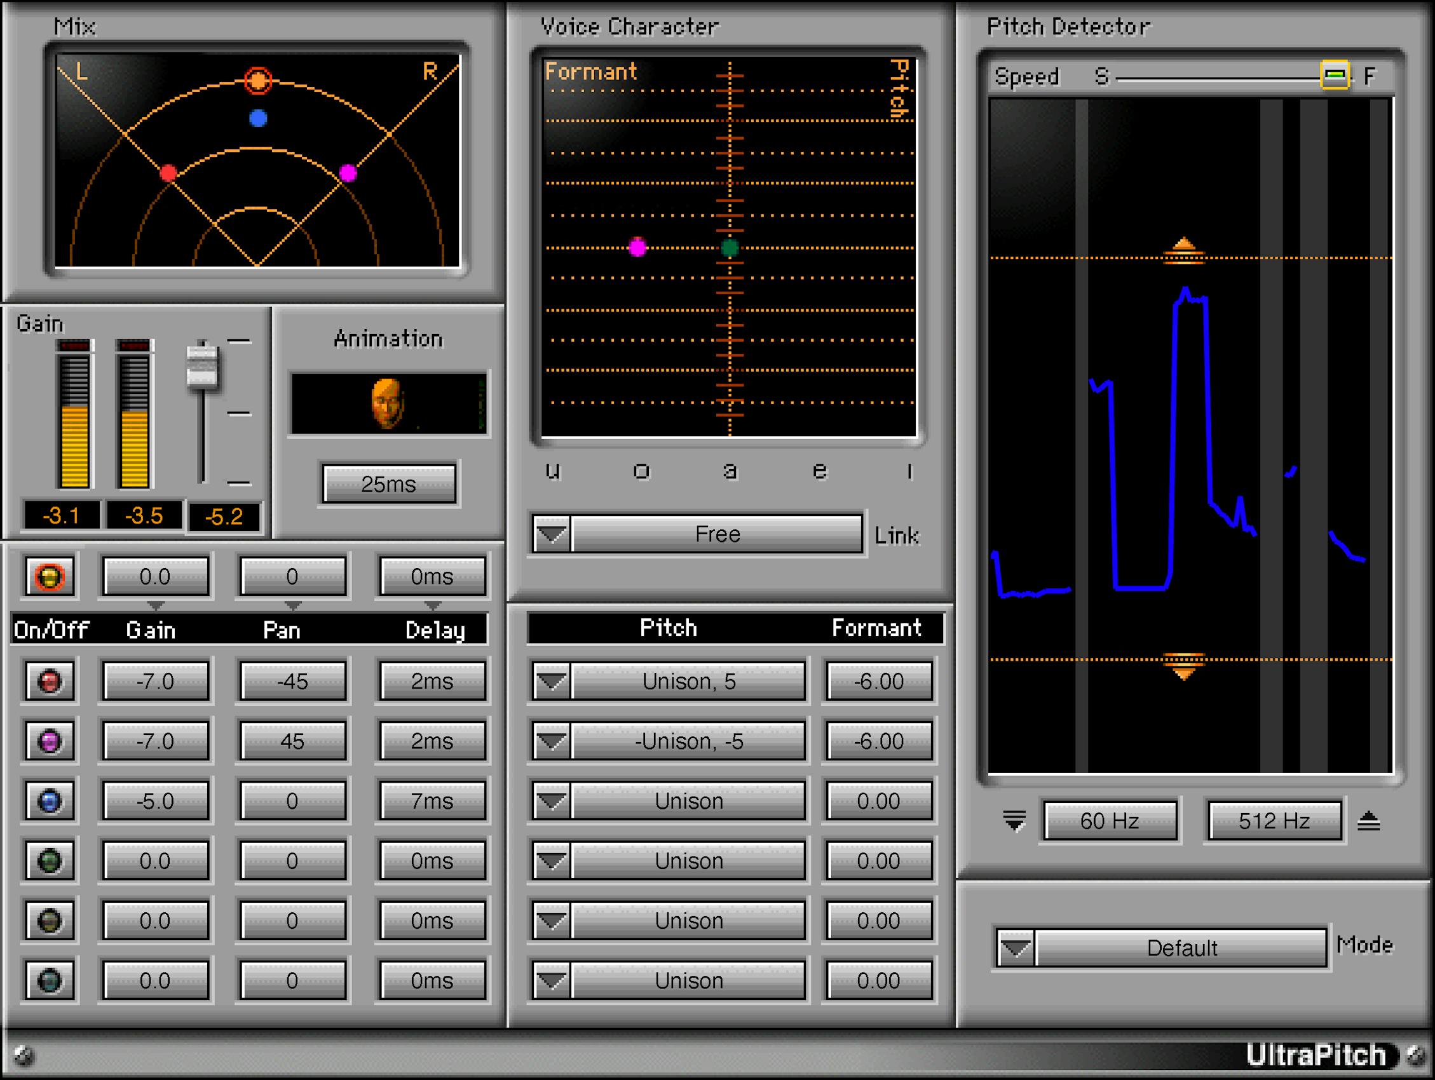Select the orange voice dot in the Mix display

(x=257, y=81)
